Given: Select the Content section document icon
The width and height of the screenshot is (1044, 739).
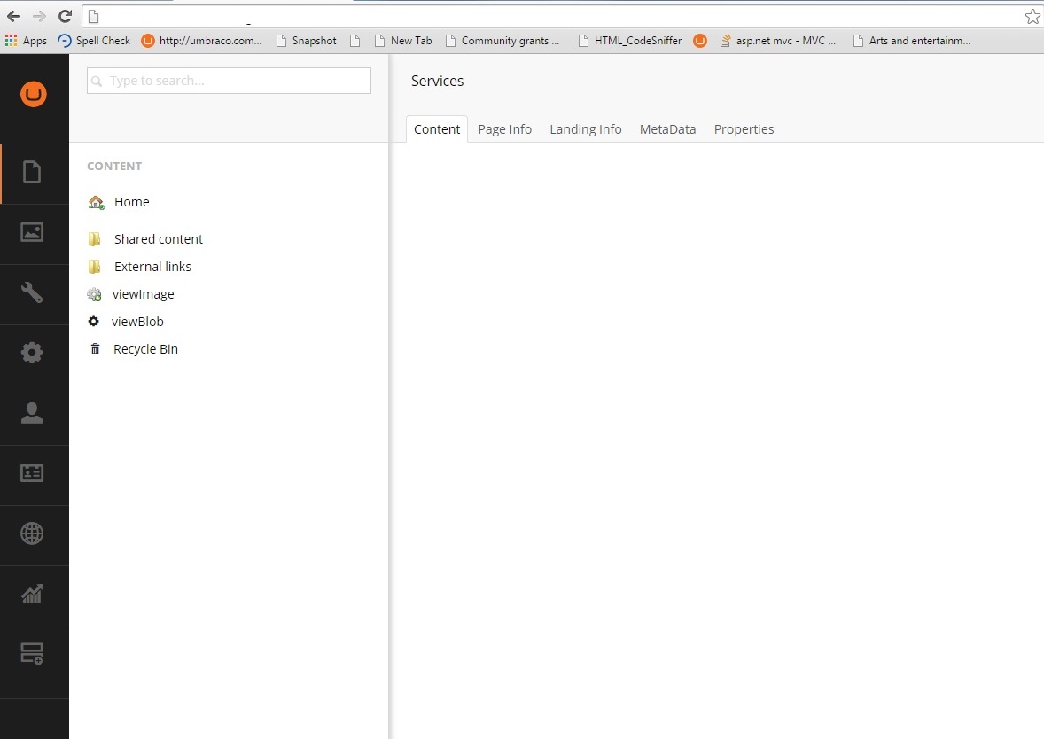Looking at the screenshot, I should tap(33, 172).
